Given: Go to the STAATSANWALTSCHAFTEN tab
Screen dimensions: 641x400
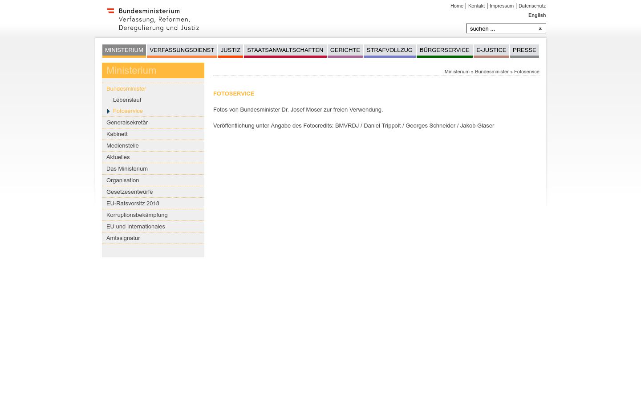Looking at the screenshot, I should [285, 51].
